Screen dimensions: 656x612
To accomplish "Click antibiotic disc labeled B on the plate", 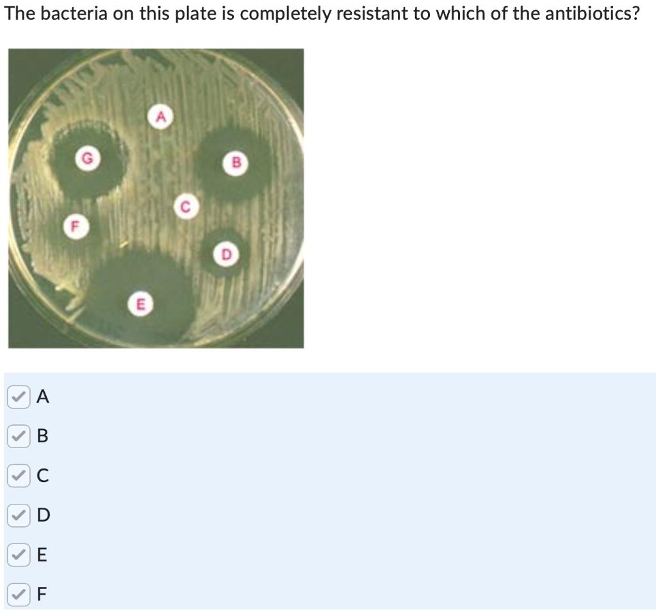I will (236, 163).
